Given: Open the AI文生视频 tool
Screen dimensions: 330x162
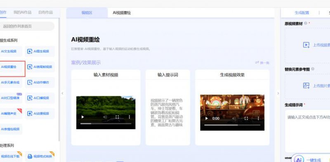Looking at the screenshot, I should (11, 51).
